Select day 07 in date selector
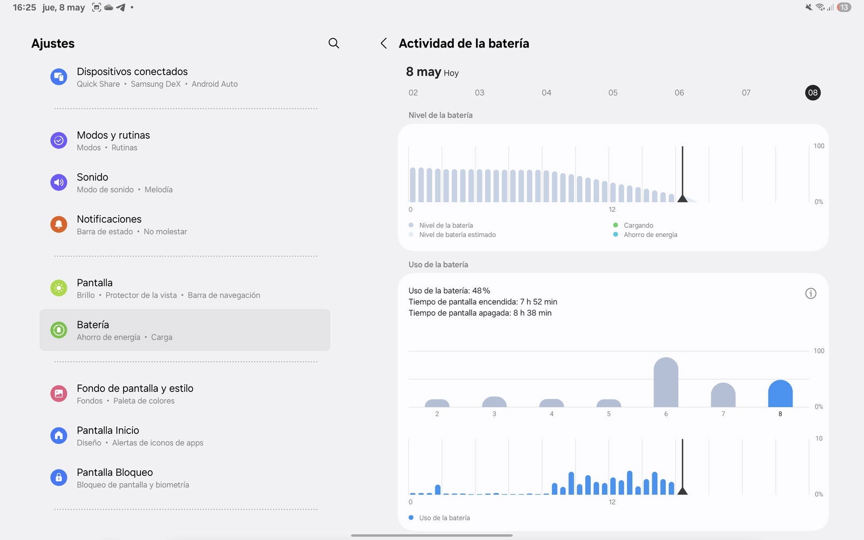Screen dimensions: 864x540 (746, 93)
